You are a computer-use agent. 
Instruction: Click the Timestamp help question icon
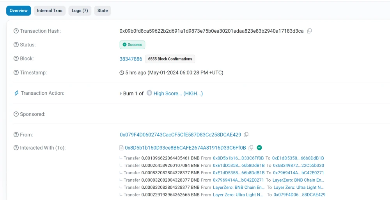16,73
